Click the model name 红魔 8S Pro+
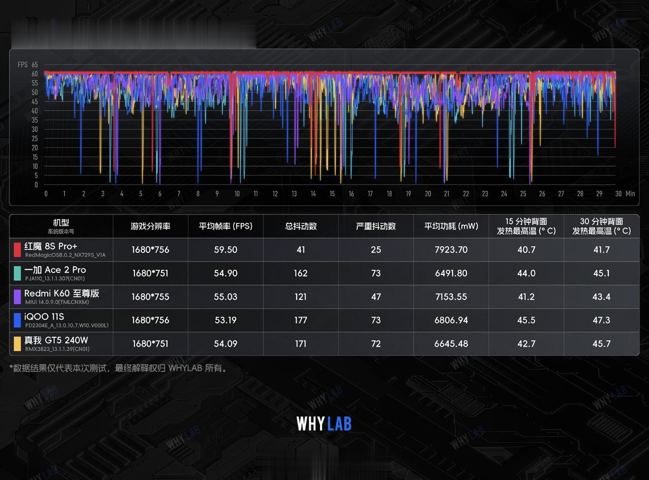 pyautogui.click(x=51, y=246)
